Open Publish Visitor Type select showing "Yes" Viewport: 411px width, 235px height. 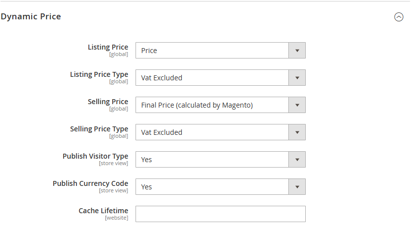(212, 160)
